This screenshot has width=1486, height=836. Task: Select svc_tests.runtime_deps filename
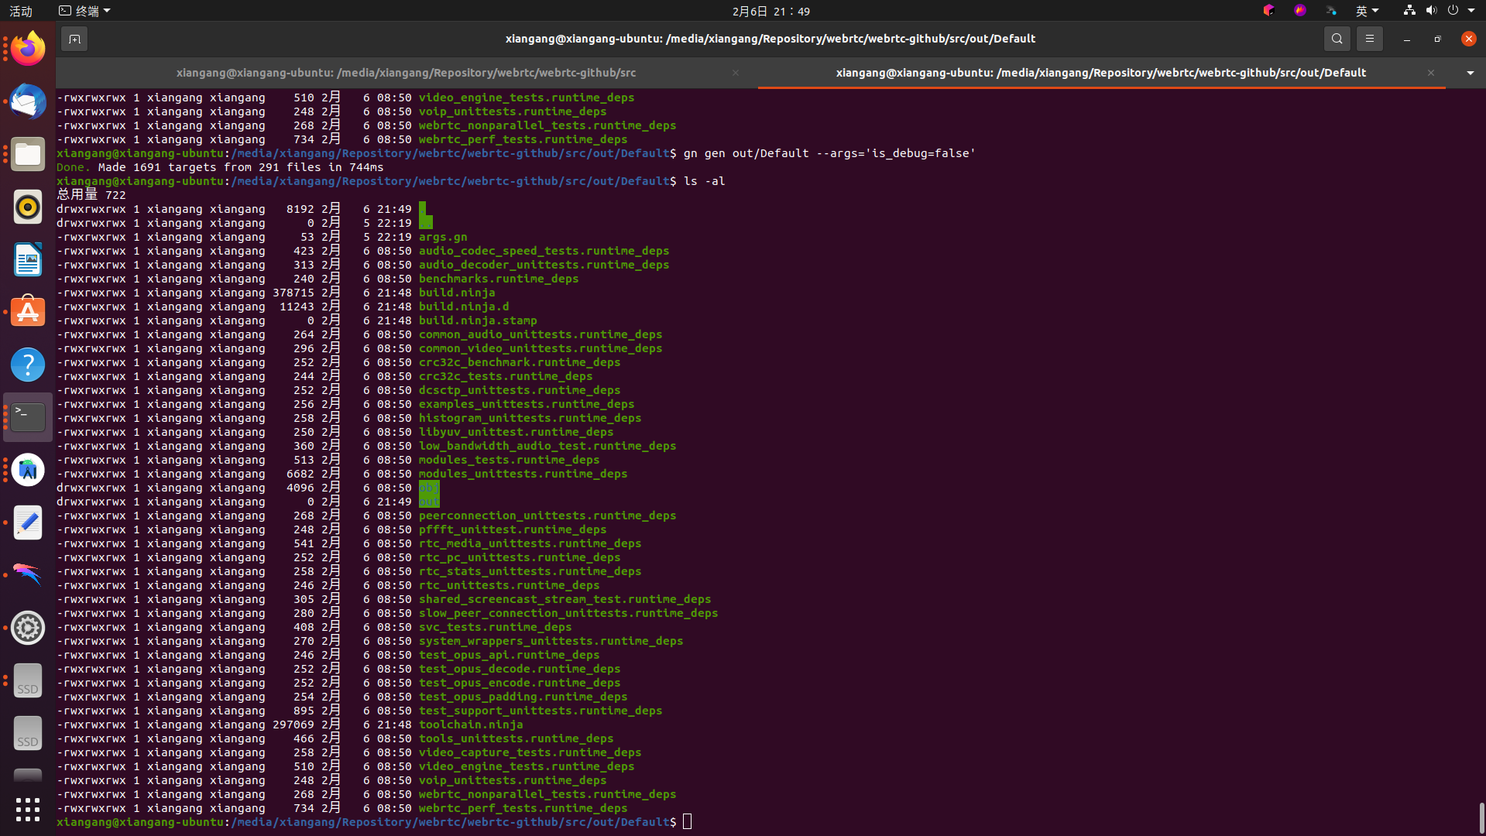(495, 627)
